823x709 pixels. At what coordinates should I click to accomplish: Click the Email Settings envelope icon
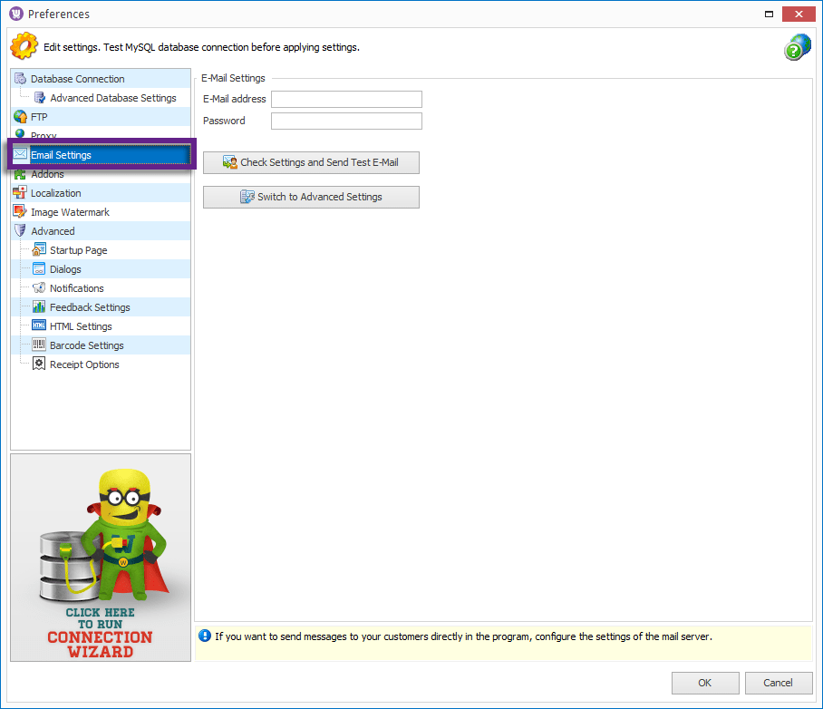point(20,154)
